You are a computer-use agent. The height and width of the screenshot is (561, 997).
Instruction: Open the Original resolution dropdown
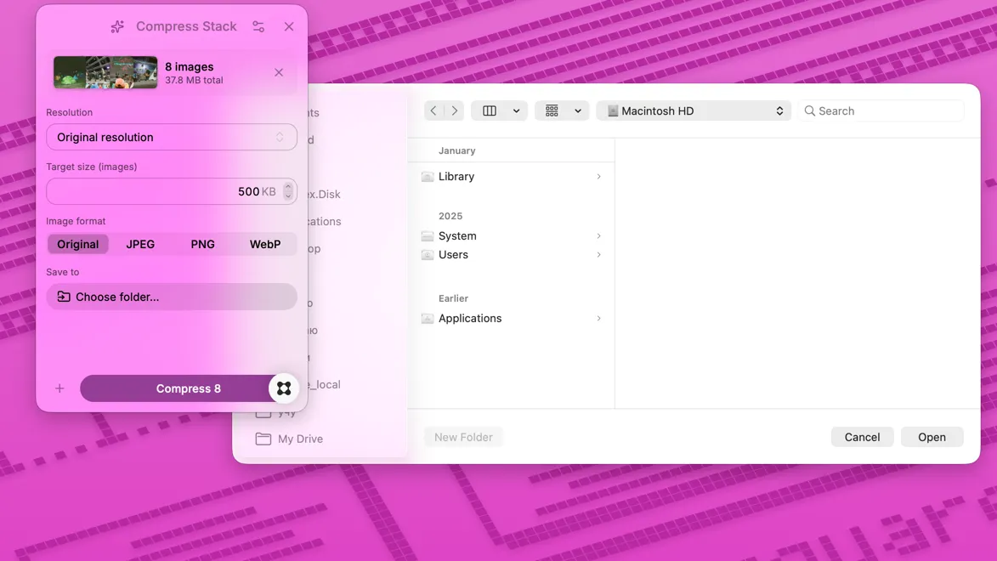point(171,138)
